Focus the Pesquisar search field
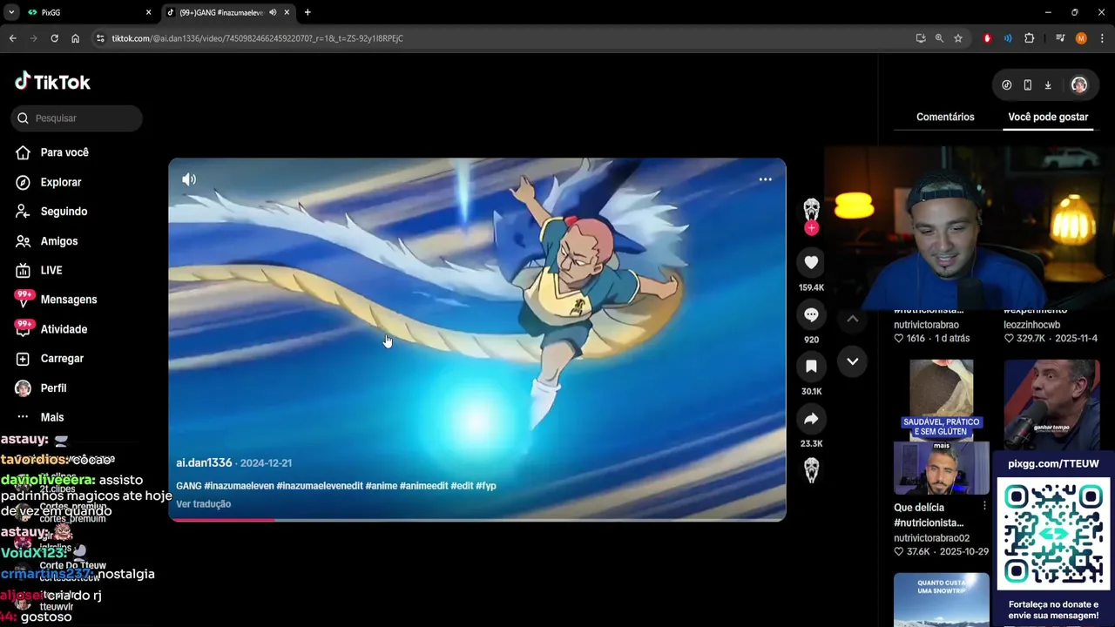Screen dimensions: 1115x627 (77, 118)
